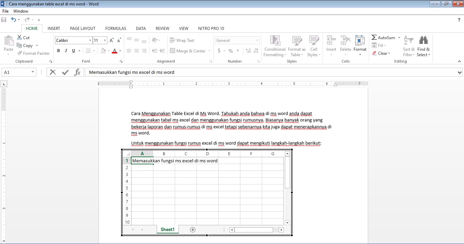464x244 pixels.
Task: Click Merge & Center button
Action: (x=187, y=51)
